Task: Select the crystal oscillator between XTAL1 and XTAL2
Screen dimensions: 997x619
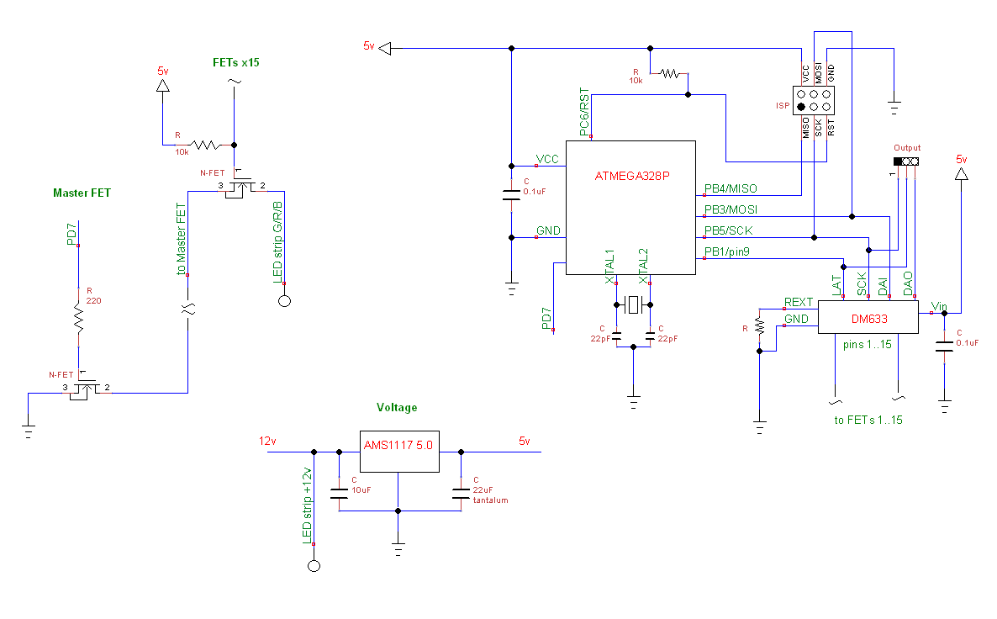Action: [x=632, y=305]
